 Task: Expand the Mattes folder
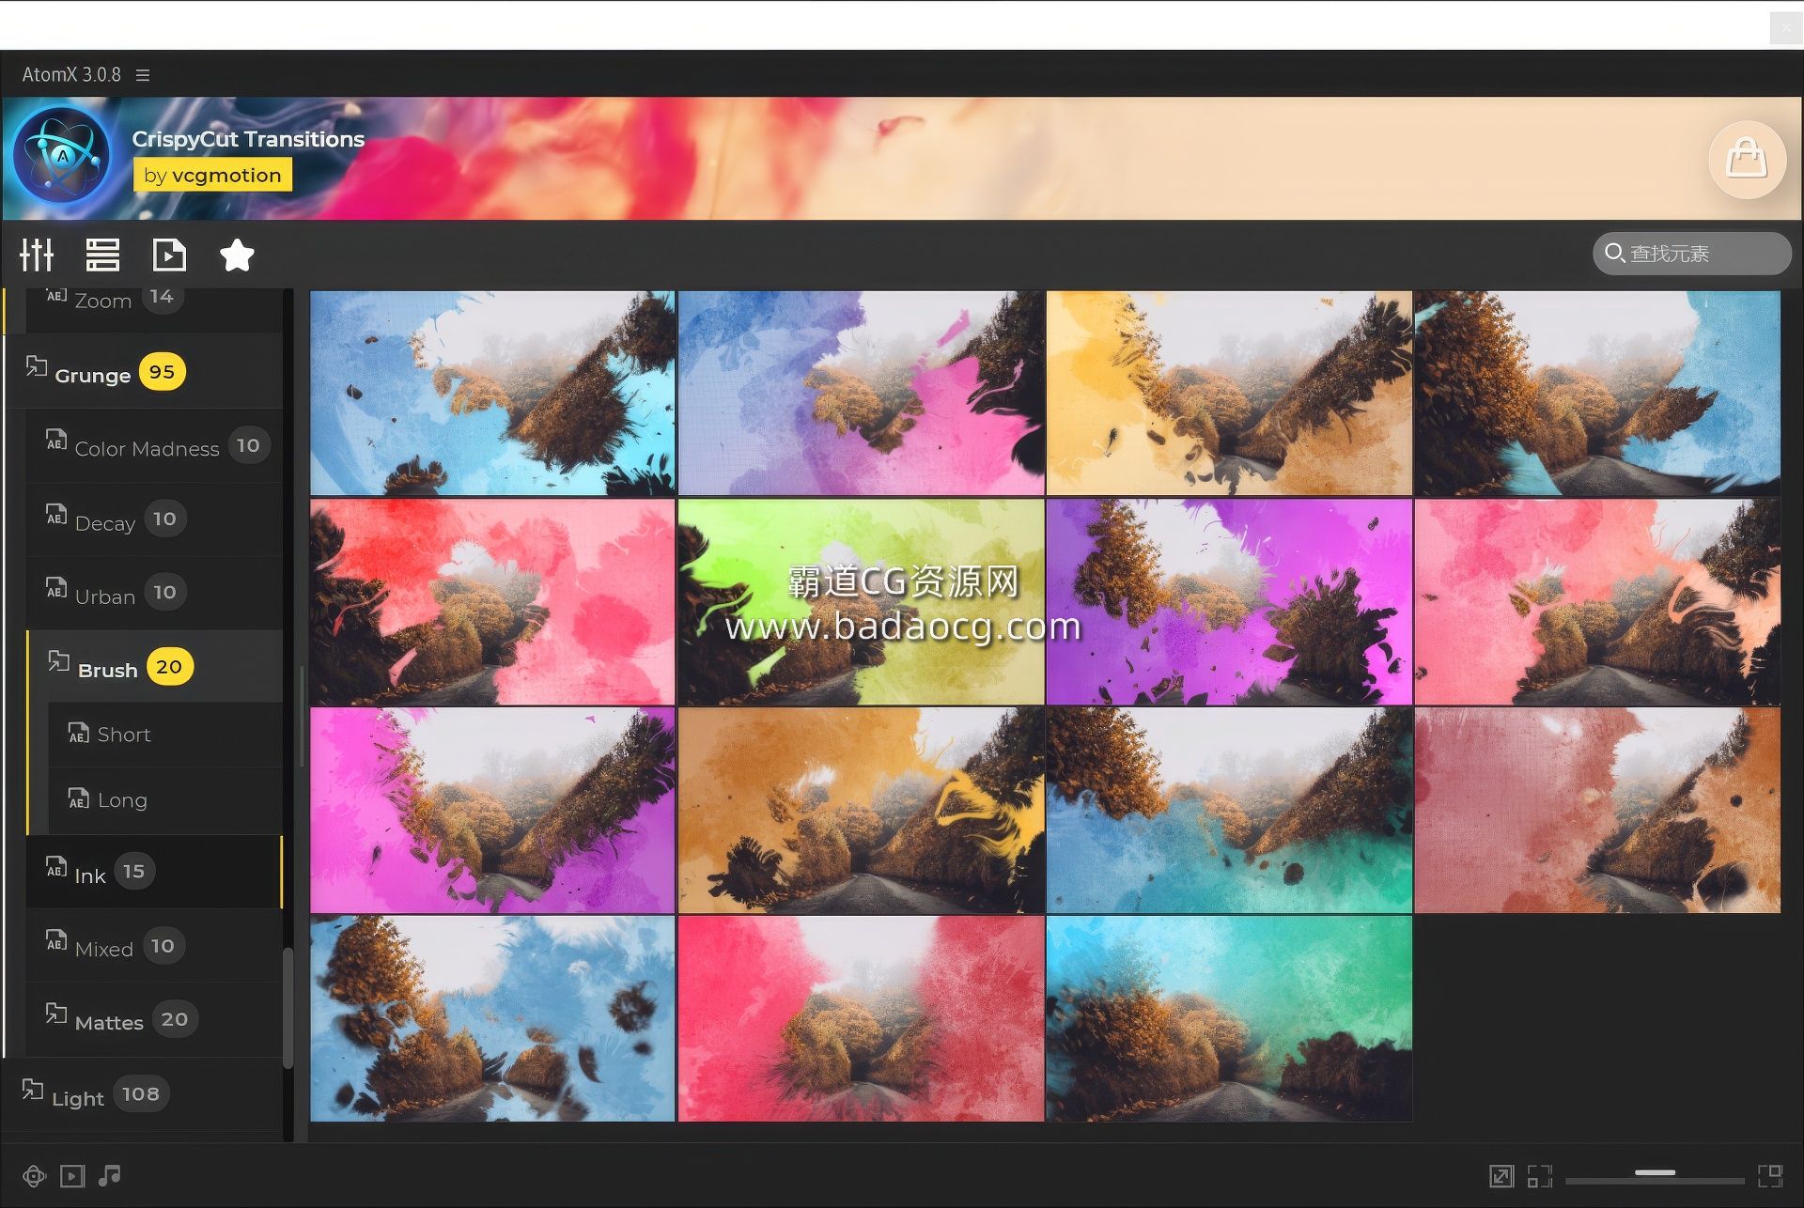pos(154,1019)
